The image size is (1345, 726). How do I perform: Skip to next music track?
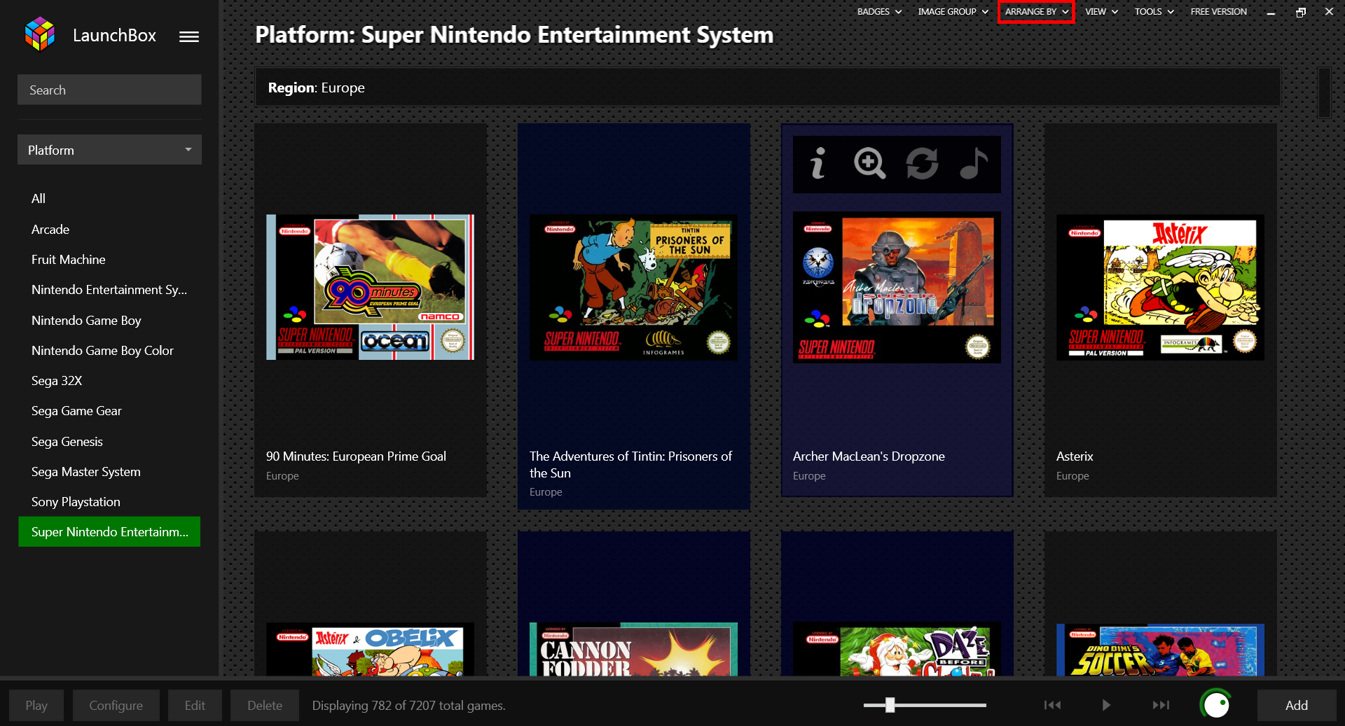pyautogui.click(x=1161, y=705)
